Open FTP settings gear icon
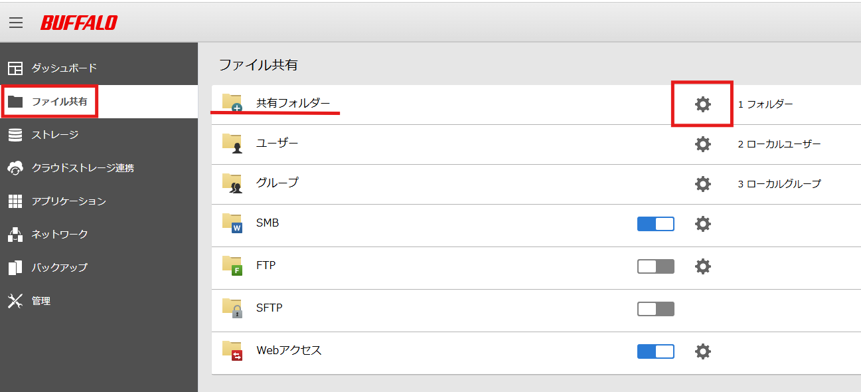 702,266
